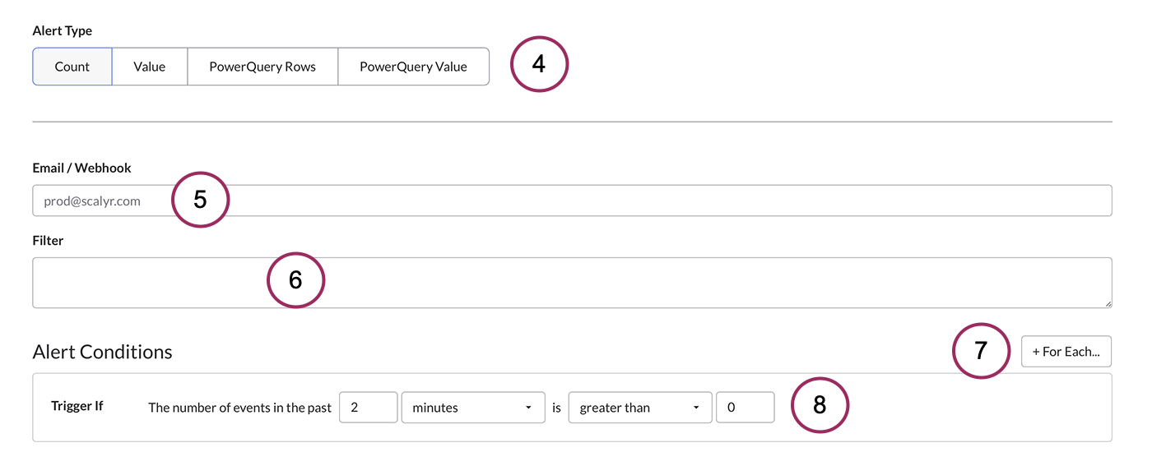Click the circled number 7 marker
The height and width of the screenshot is (475, 1152).
[x=981, y=351]
